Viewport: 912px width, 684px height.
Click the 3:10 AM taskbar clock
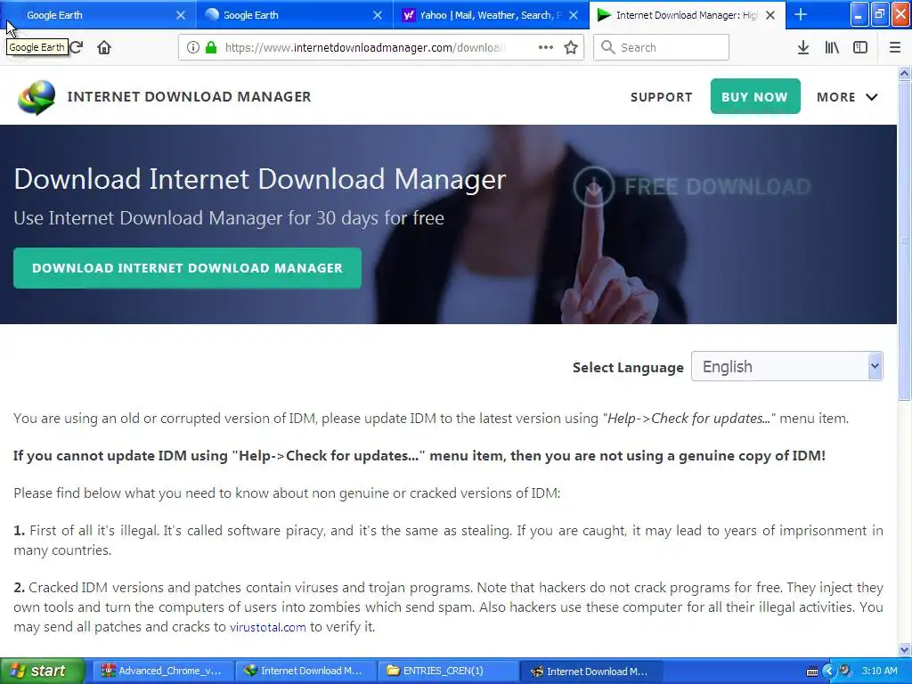coord(879,671)
